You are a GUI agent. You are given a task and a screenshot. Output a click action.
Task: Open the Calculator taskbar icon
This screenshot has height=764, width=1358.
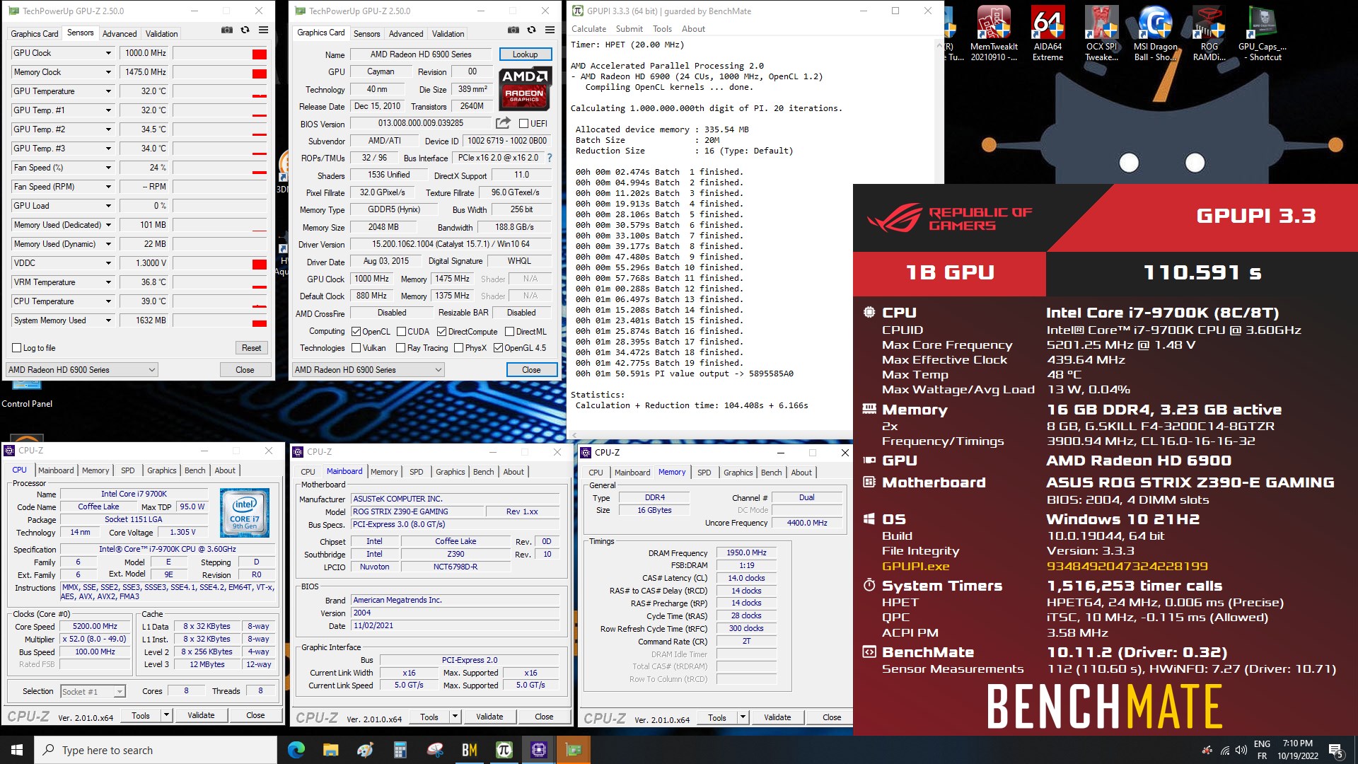coord(400,750)
